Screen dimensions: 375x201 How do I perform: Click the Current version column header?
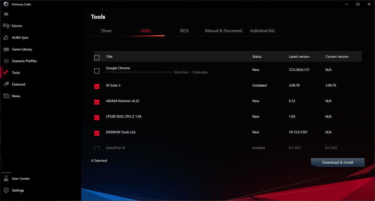337,57
